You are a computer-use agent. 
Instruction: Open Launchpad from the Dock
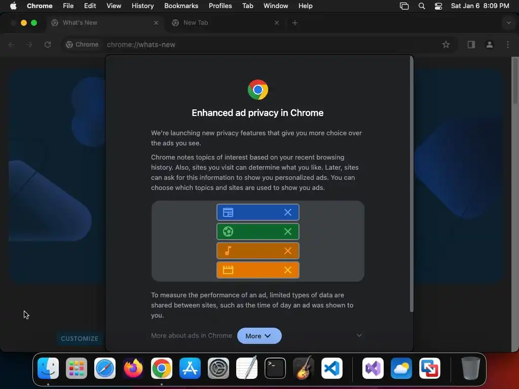(x=77, y=368)
